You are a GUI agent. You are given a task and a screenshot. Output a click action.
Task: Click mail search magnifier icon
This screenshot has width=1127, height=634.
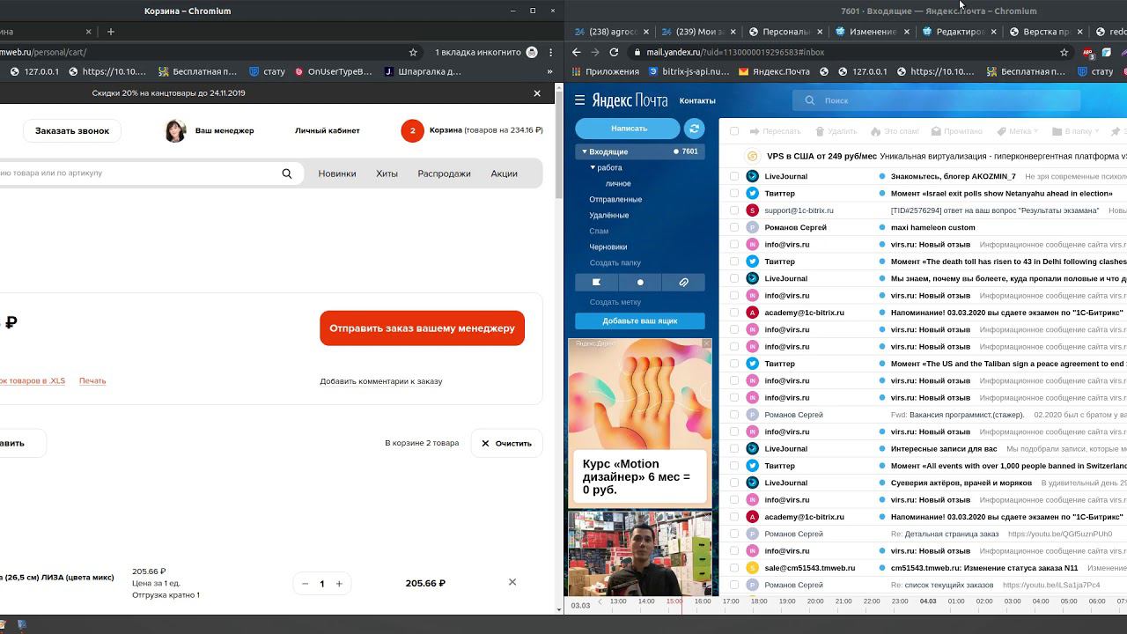809,100
